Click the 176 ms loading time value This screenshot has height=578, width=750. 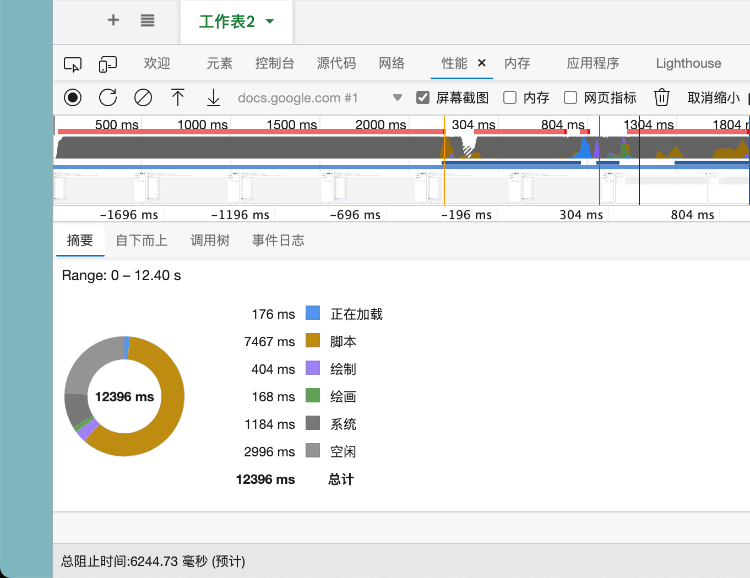click(273, 314)
